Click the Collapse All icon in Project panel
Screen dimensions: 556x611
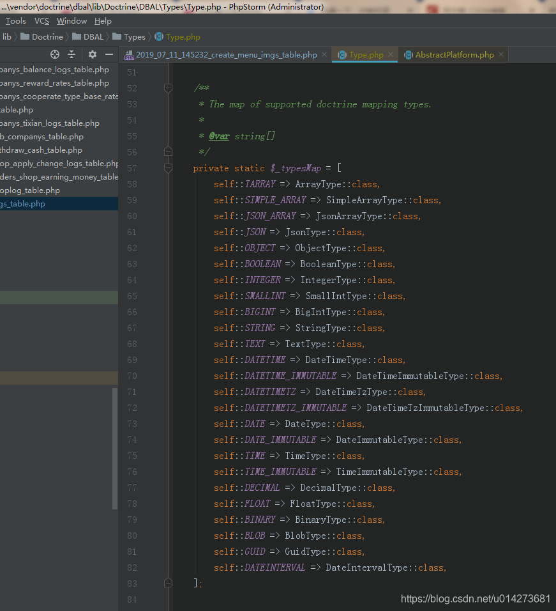pyautogui.click(x=71, y=54)
